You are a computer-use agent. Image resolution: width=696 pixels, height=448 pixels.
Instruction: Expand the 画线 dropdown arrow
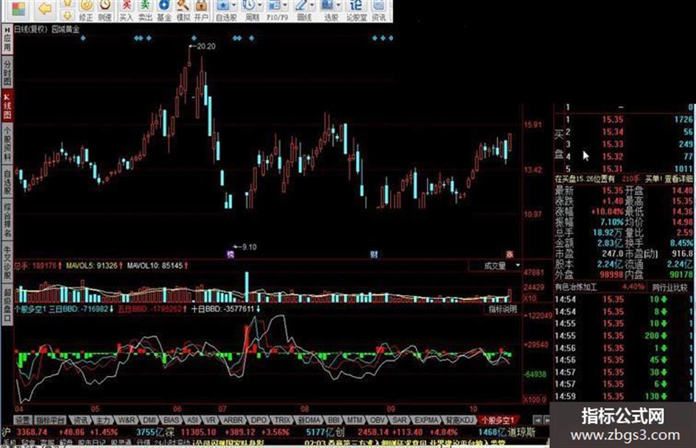coord(312,6)
